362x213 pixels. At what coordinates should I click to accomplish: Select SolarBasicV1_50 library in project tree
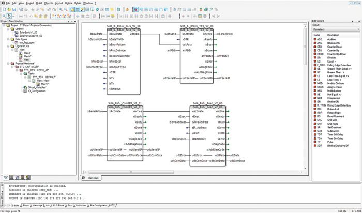28,33
